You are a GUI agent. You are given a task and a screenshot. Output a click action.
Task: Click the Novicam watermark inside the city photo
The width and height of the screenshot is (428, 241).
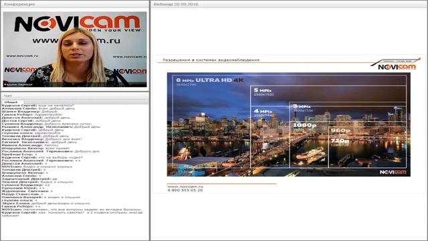pos(393,172)
